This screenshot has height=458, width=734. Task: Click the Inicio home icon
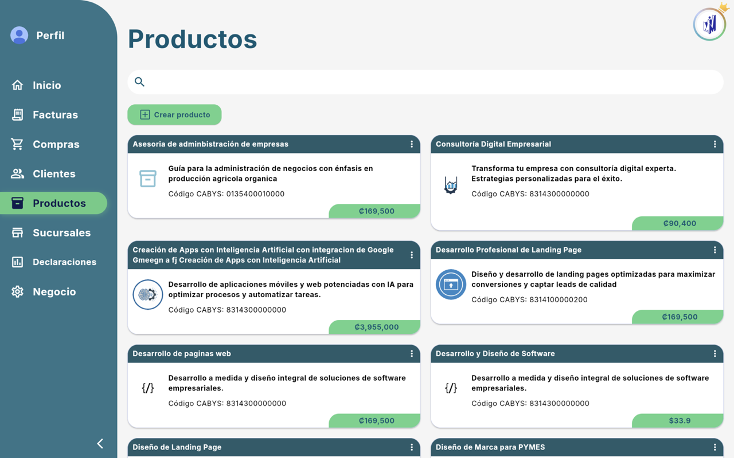[x=18, y=85]
